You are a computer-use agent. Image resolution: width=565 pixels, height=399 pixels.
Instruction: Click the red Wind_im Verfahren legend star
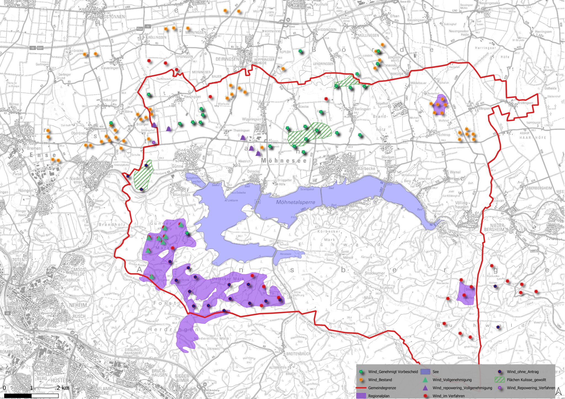[x=425, y=396]
